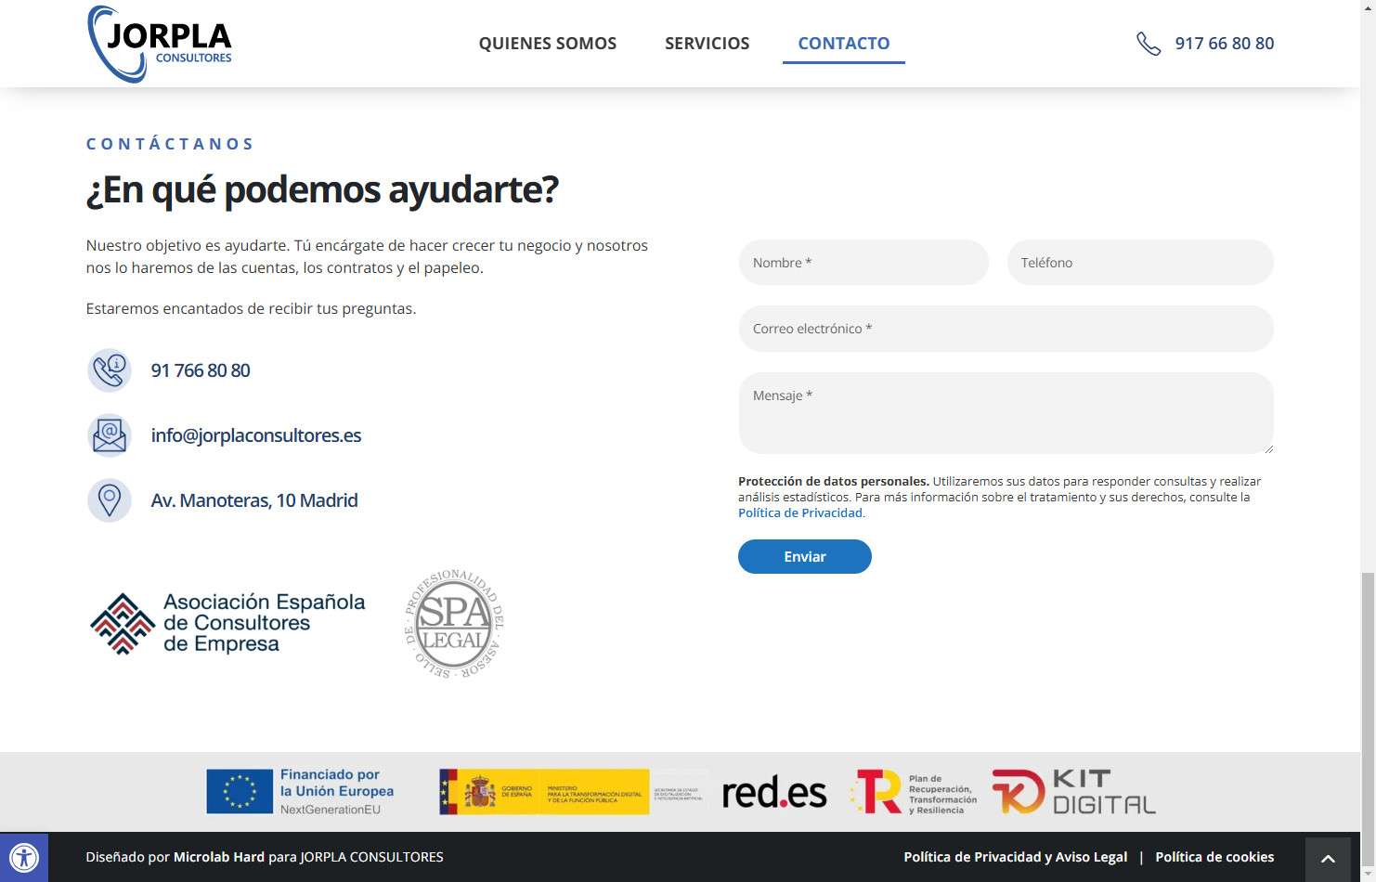The height and width of the screenshot is (882, 1376).
Task: Click the SPA Legal seal logo
Action: 454,624
